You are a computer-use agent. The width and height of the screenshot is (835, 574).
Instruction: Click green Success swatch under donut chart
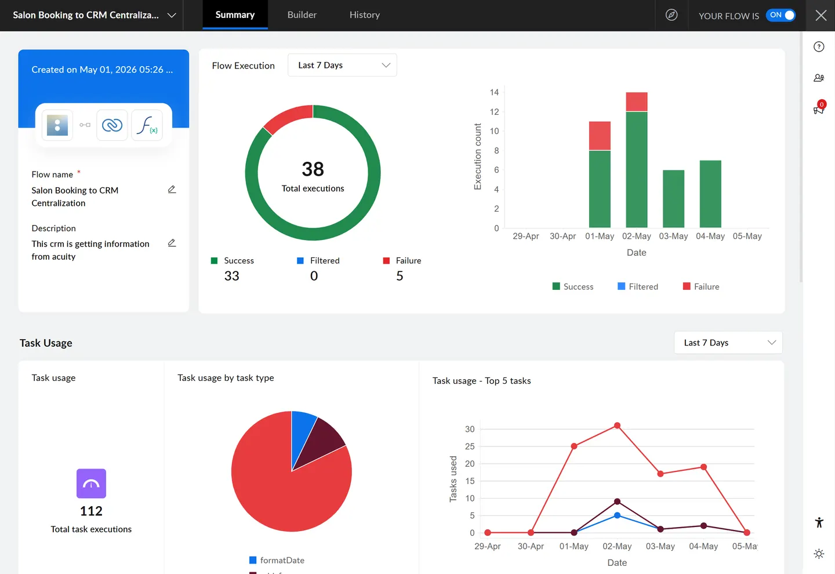[215, 261]
